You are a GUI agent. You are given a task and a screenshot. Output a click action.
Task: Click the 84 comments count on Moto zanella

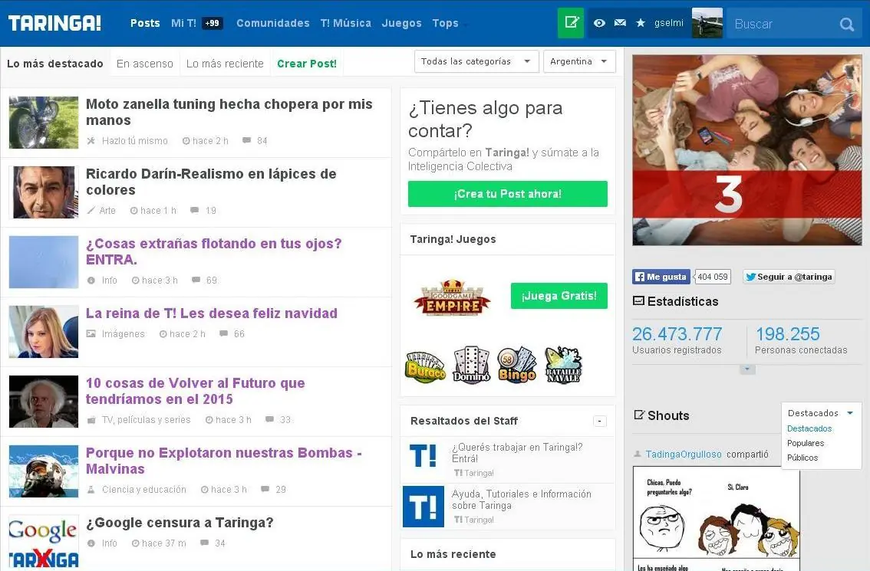[x=262, y=141]
